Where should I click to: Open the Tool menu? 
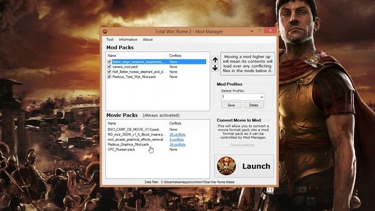(x=110, y=39)
